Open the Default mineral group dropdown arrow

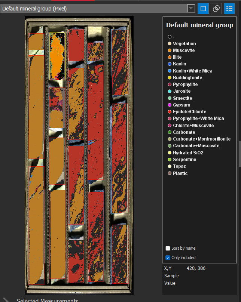(x=191, y=9)
